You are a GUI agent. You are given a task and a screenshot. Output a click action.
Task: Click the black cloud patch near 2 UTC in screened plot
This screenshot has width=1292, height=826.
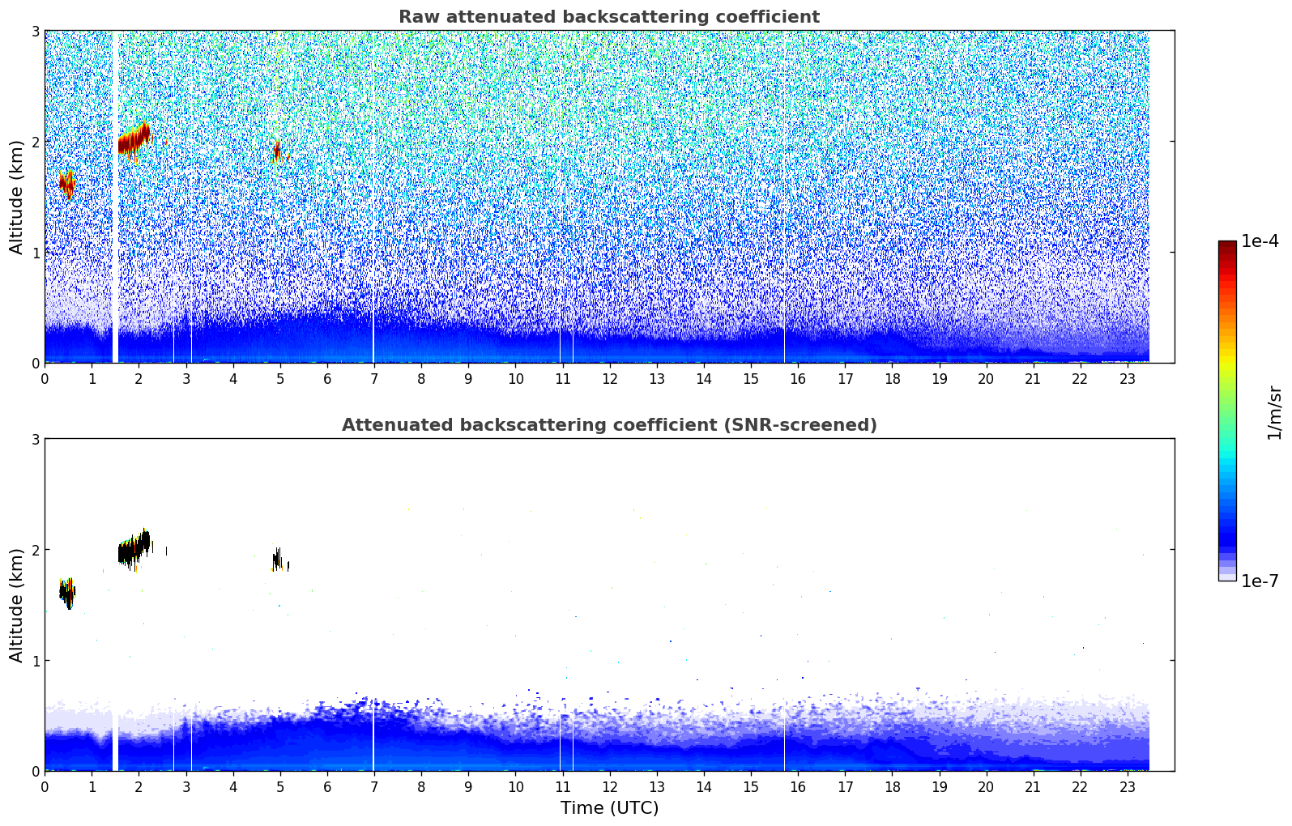tap(134, 550)
